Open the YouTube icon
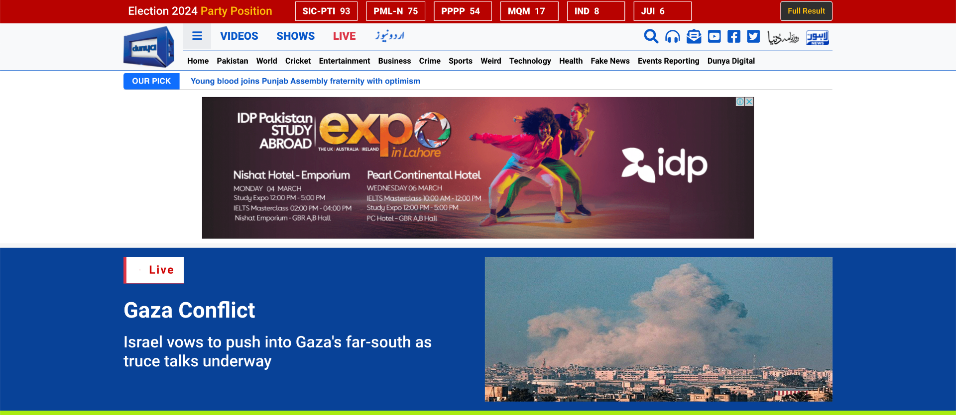Image resolution: width=956 pixels, height=415 pixels. [x=714, y=36]
